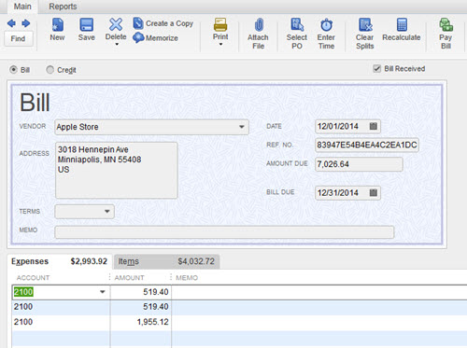Click the Print icon
The width and height of the screenshot is (467, 348).
tap(220, 24)
